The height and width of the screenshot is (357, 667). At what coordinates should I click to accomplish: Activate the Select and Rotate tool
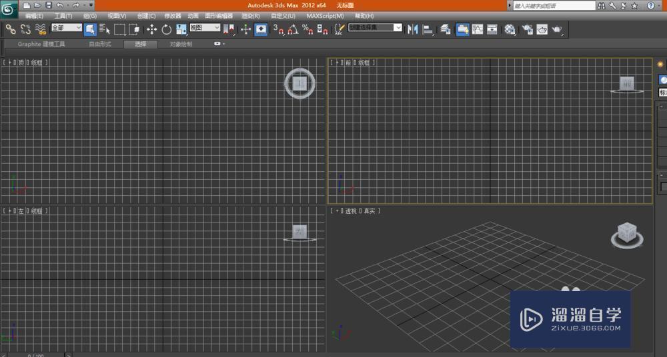point(166,29)
